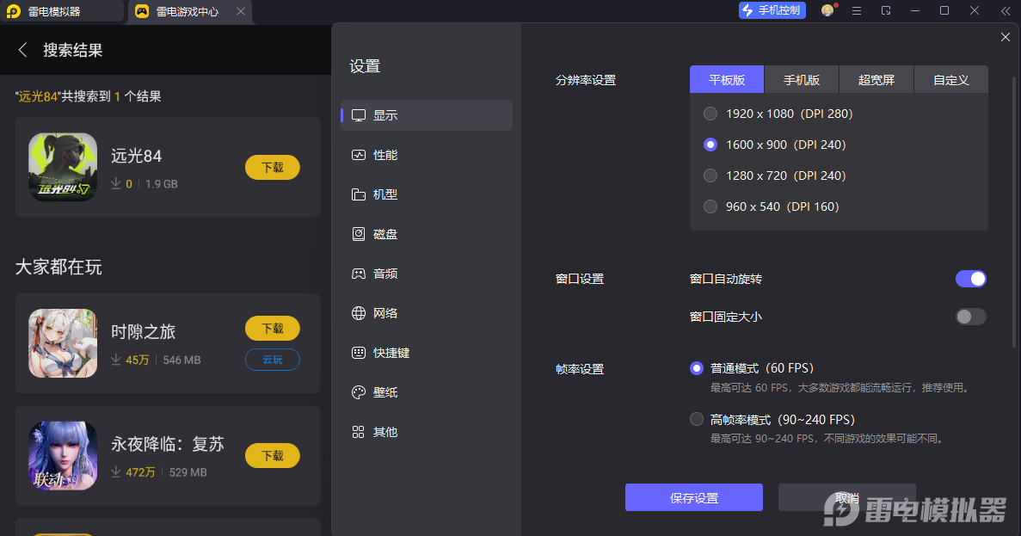Image resolution: width=1021 pixels, height=536 pixels.
Task: Open the 性能 performance settings section
Action: pos(427,155)
